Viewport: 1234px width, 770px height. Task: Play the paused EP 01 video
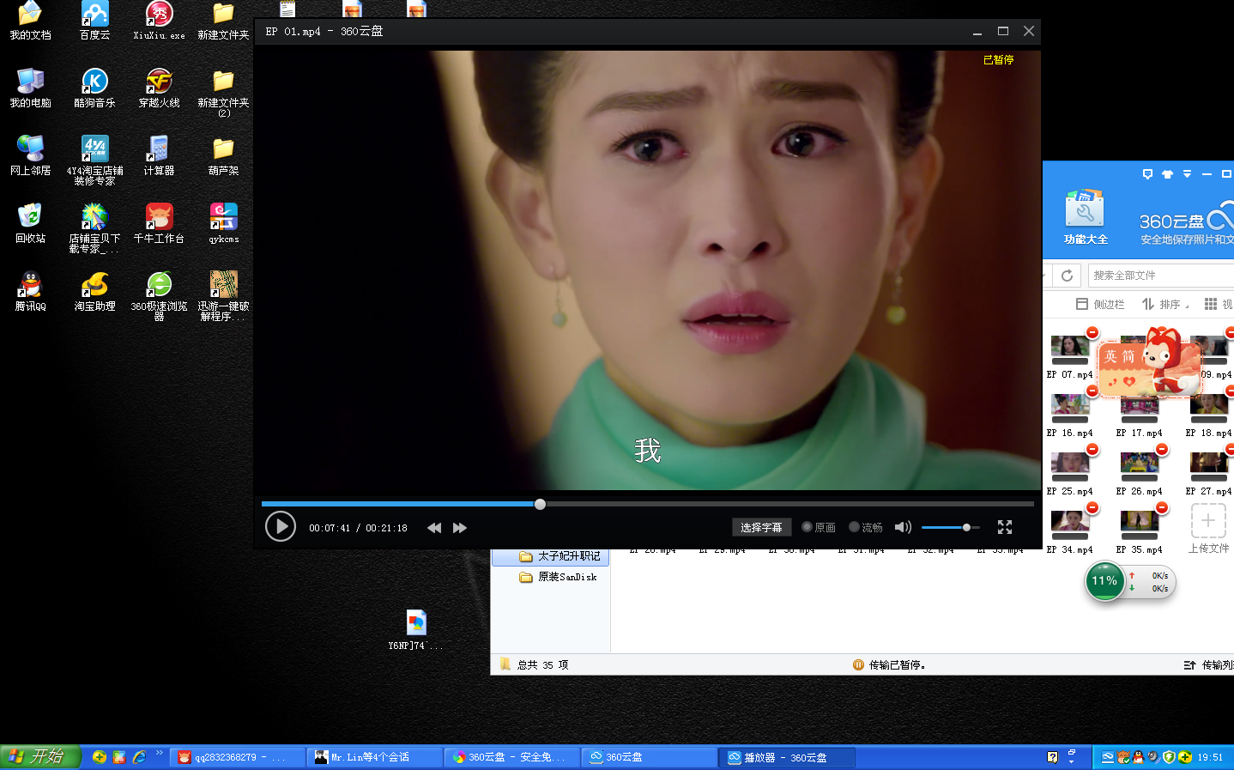280,526
